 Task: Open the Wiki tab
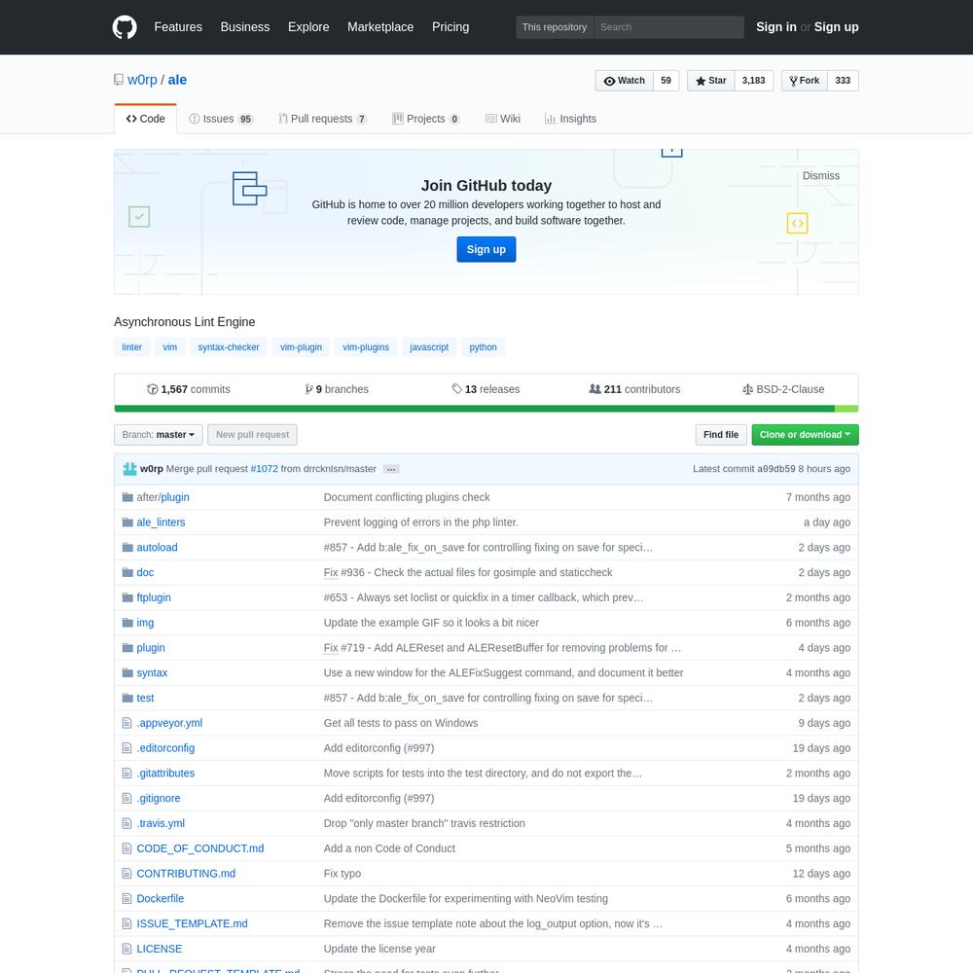[503, 119]
